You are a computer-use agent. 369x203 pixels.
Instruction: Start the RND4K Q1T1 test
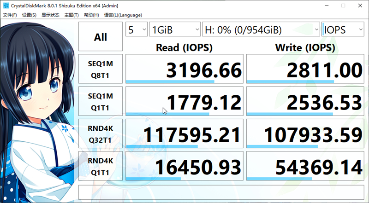(101, 166)
